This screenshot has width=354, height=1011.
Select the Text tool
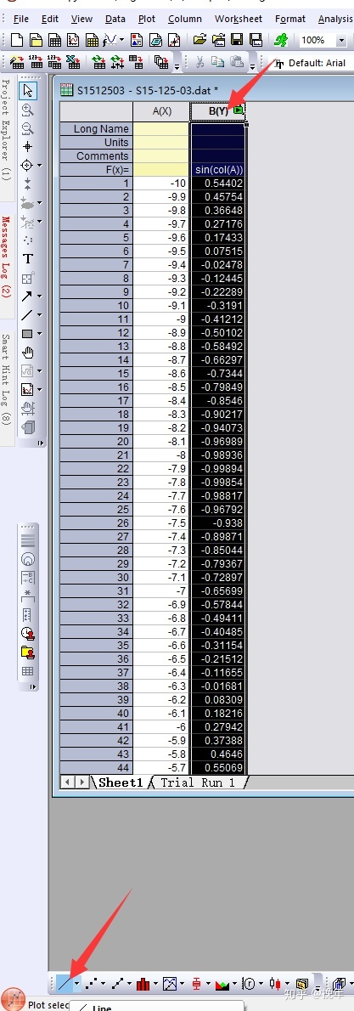(x=28, y=259)
